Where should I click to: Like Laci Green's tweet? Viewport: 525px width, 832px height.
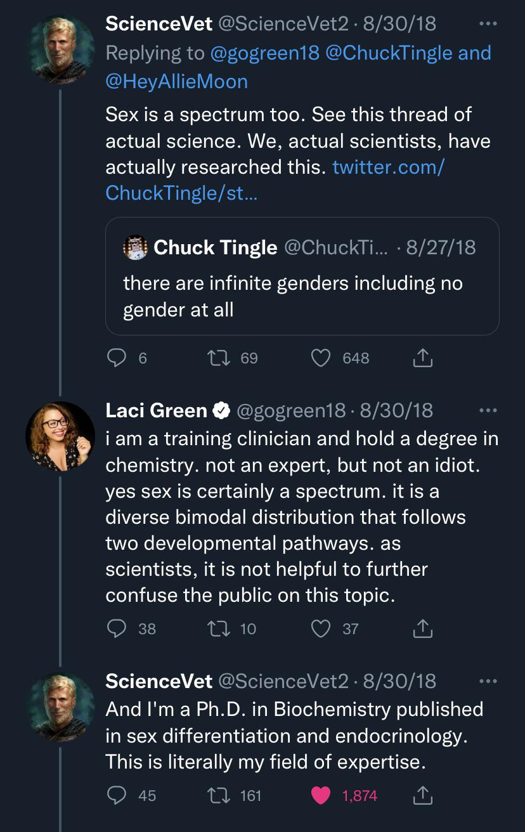coord(321,628)
